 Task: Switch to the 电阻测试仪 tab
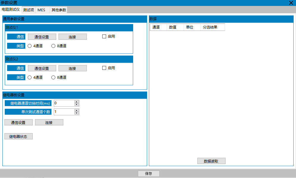[11, 10]
